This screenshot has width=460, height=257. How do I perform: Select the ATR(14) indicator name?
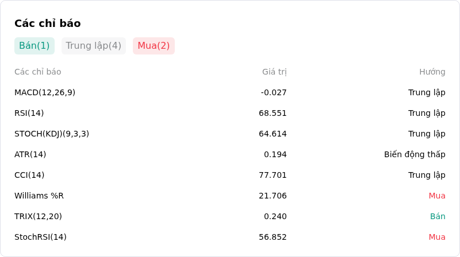[30, 154]
